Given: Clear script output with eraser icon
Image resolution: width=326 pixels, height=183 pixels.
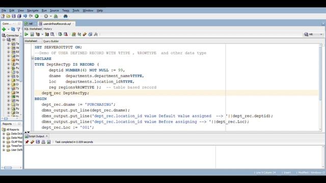Looking at the screenshot, I should point(32,142).
